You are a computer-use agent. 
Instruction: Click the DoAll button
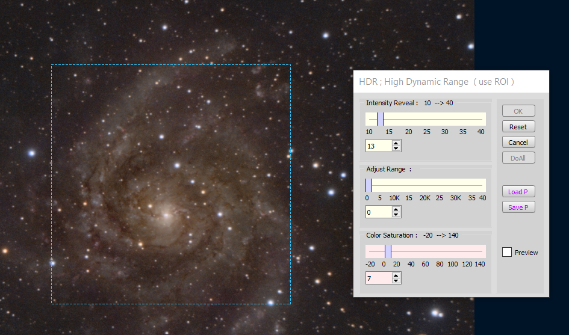[518, 158]
